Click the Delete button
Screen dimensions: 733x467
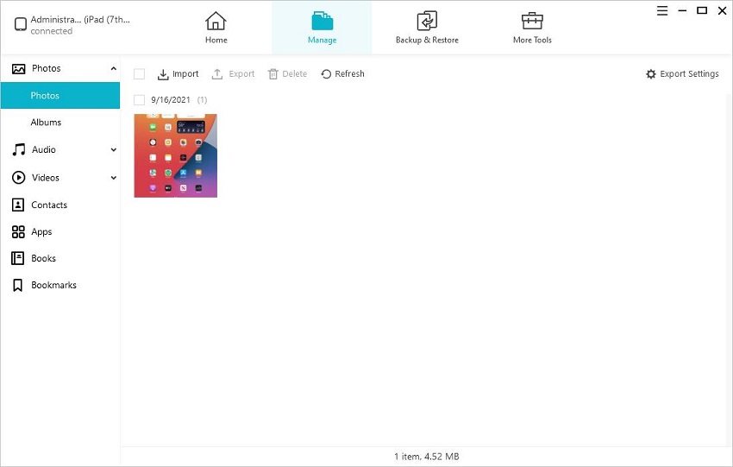pos(287,74)
